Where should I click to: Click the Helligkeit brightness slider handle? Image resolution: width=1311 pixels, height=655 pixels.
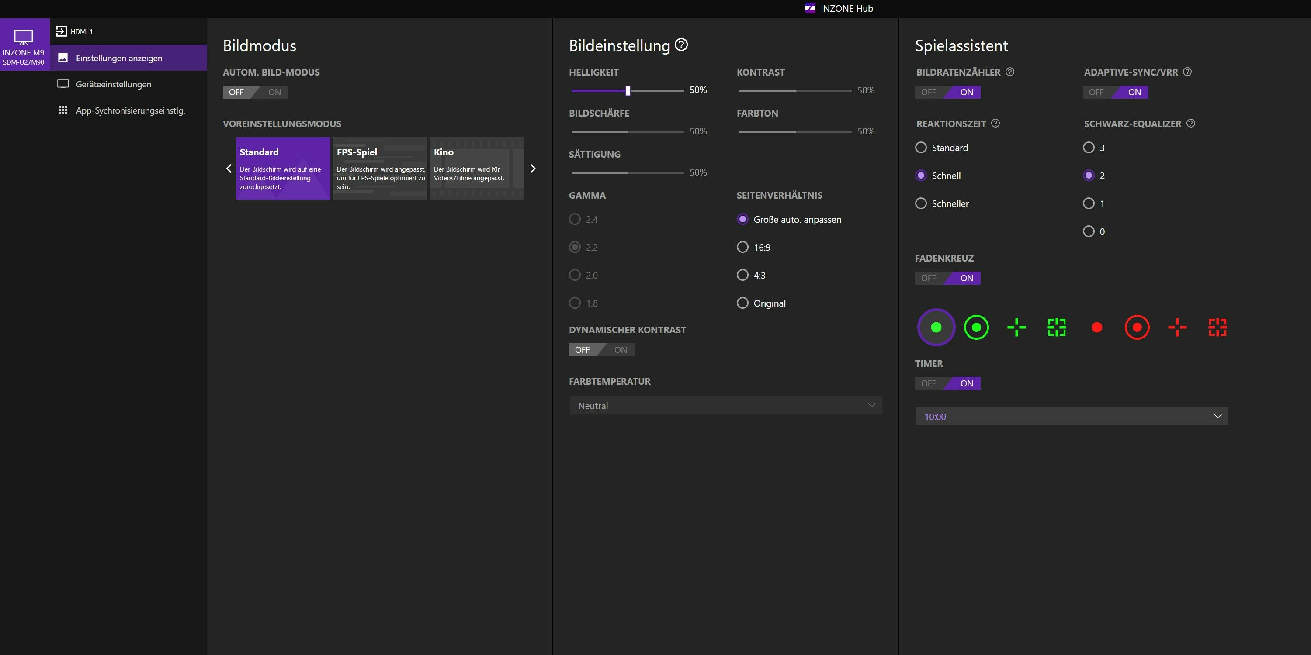628,90
